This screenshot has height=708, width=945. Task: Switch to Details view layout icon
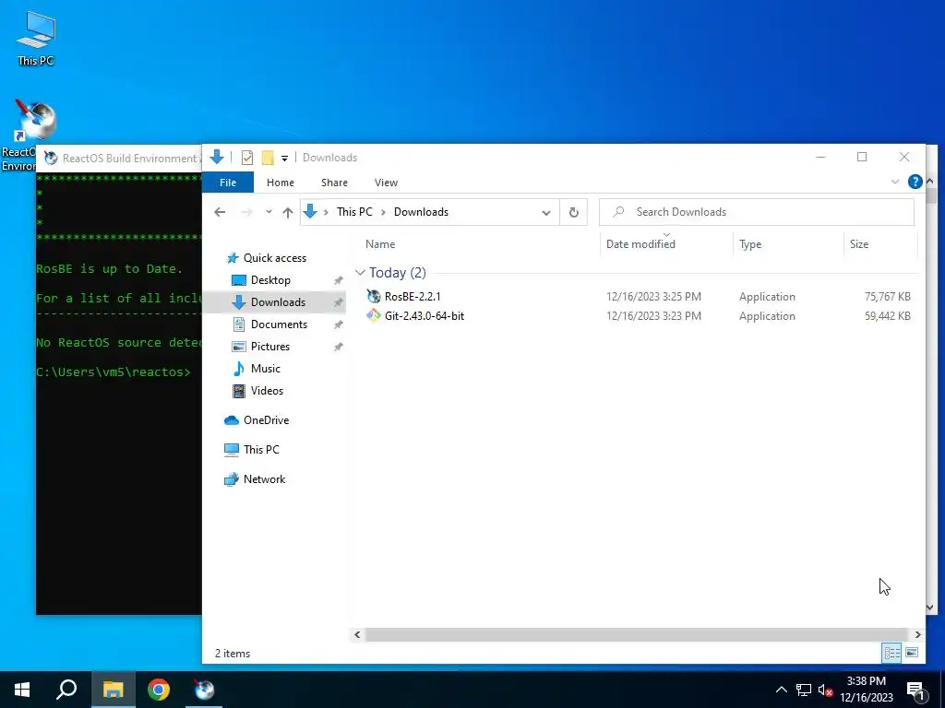coord(892,653)
